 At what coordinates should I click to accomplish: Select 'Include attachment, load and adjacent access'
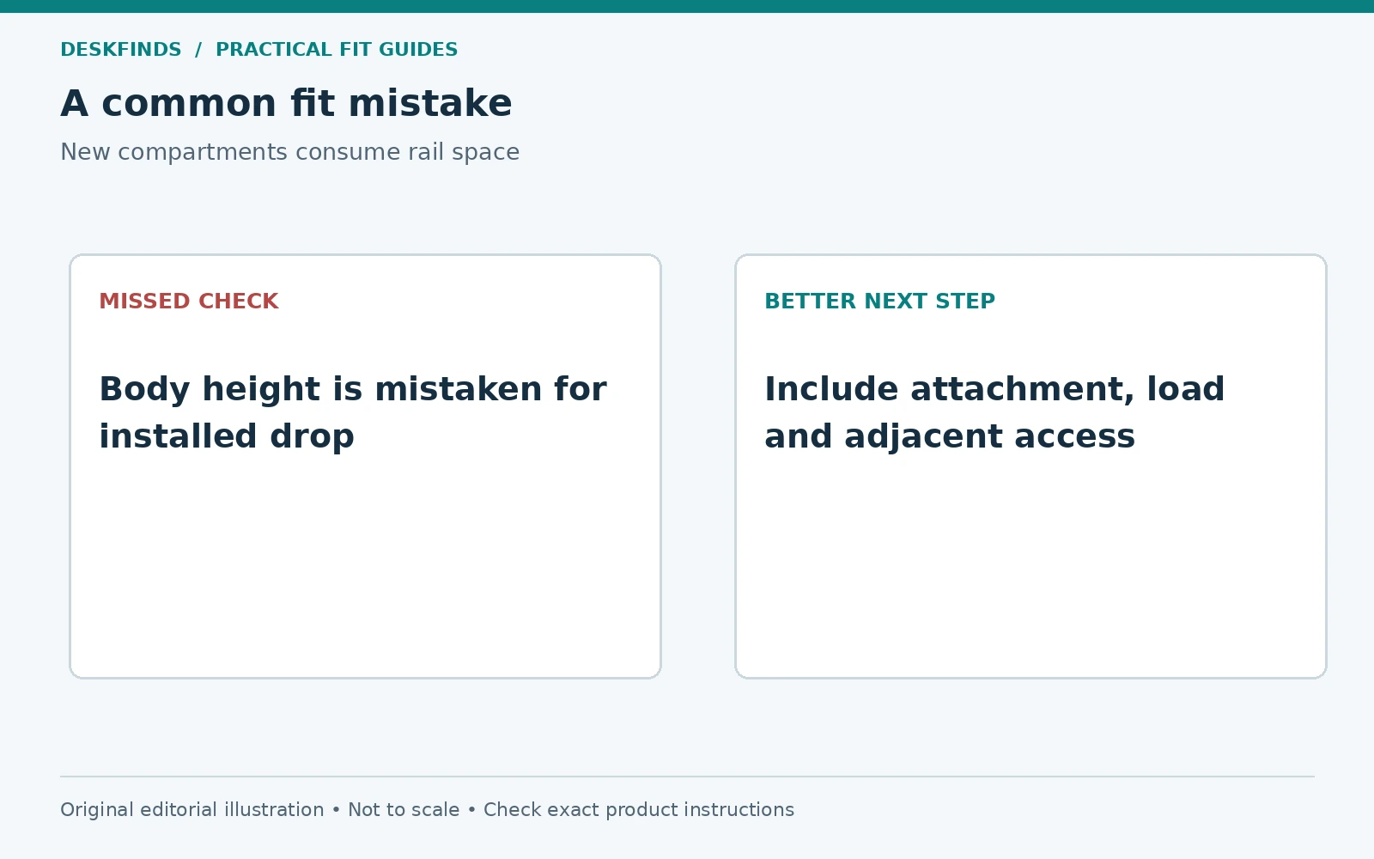coord(994,412)
